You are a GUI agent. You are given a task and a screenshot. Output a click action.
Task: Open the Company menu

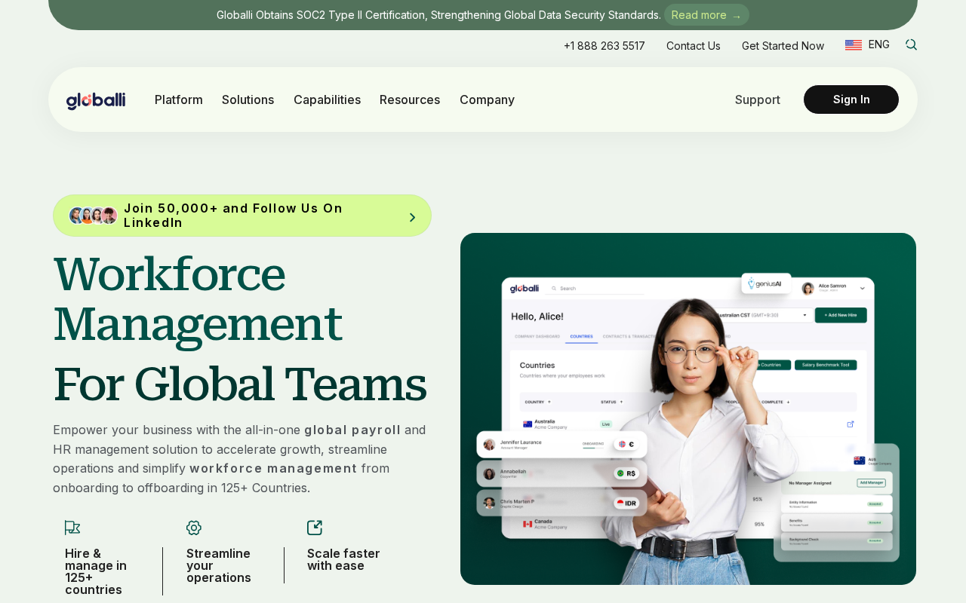(487, 99)
